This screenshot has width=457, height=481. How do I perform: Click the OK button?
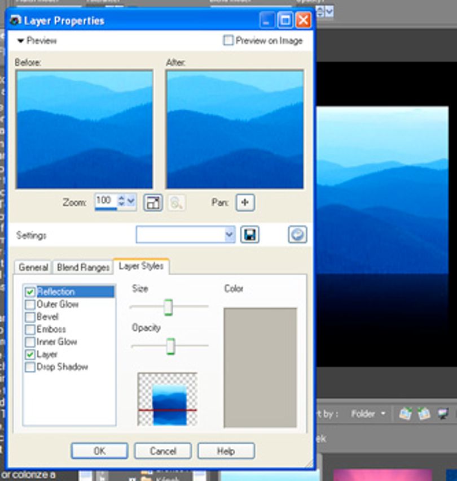(x=99, y=450)
